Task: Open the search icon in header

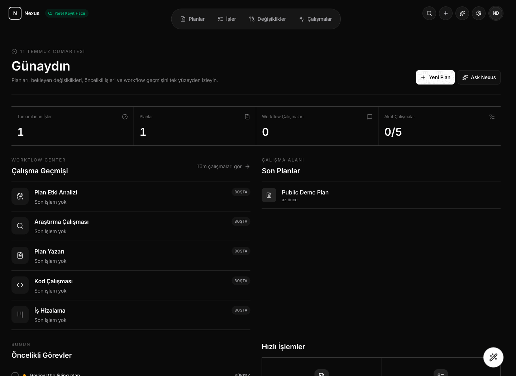Action: tap(429, 13)
